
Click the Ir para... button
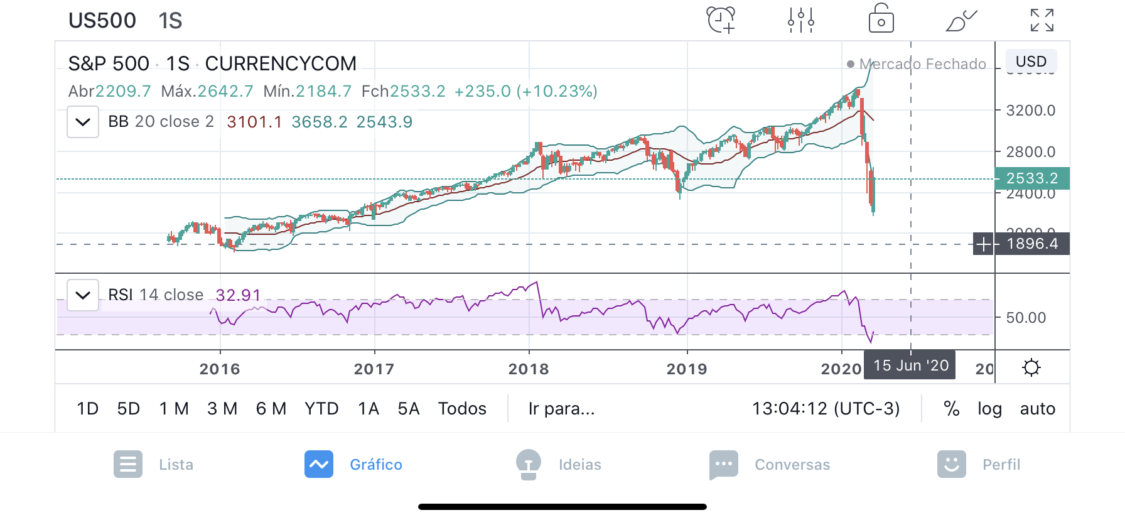coord(561,409)
